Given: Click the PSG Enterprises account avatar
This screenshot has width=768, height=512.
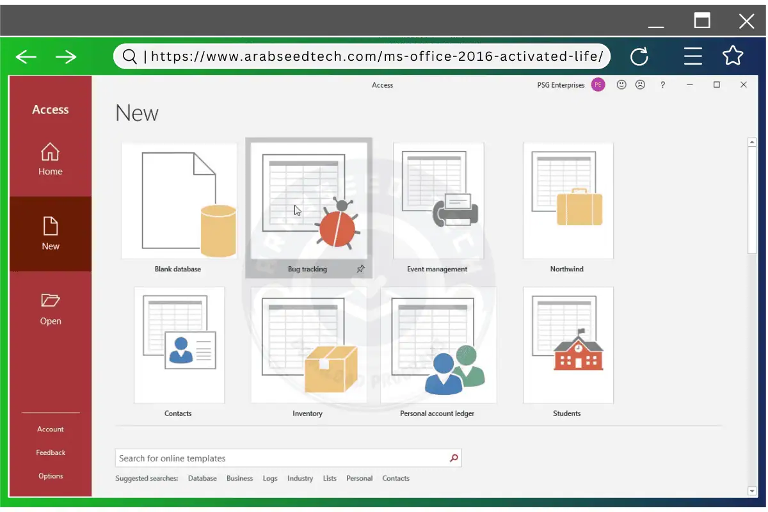Looking at the screenshot, I should coord(598,84).
